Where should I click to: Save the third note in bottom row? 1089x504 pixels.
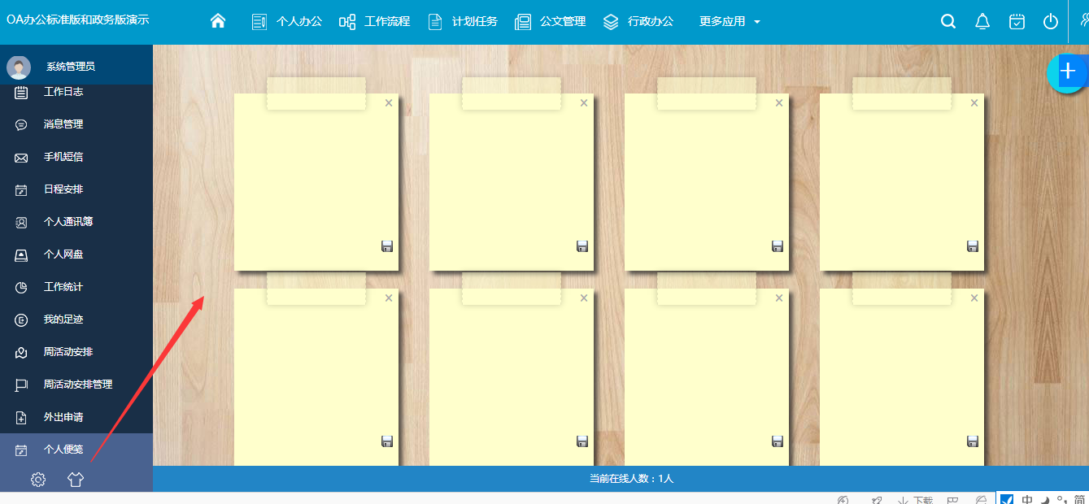778,441
